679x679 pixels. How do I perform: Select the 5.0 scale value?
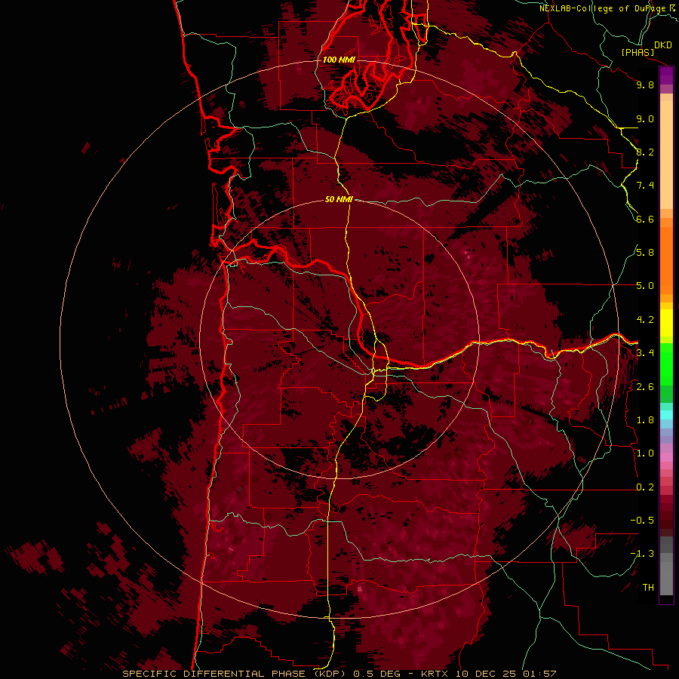(645, 286)
